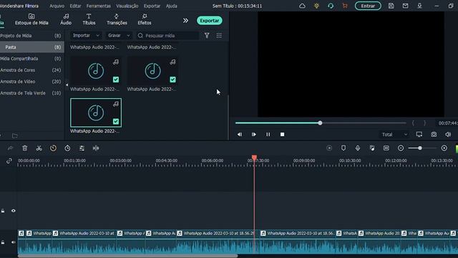Click the timeline marker shield icon
Viewport: 458px width, 258px height.
tap(343, 148)
